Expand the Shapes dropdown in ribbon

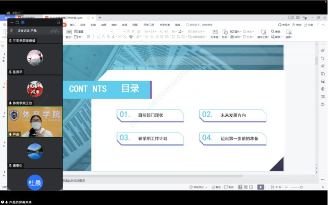pyautogui.click(x=225, y=37)
